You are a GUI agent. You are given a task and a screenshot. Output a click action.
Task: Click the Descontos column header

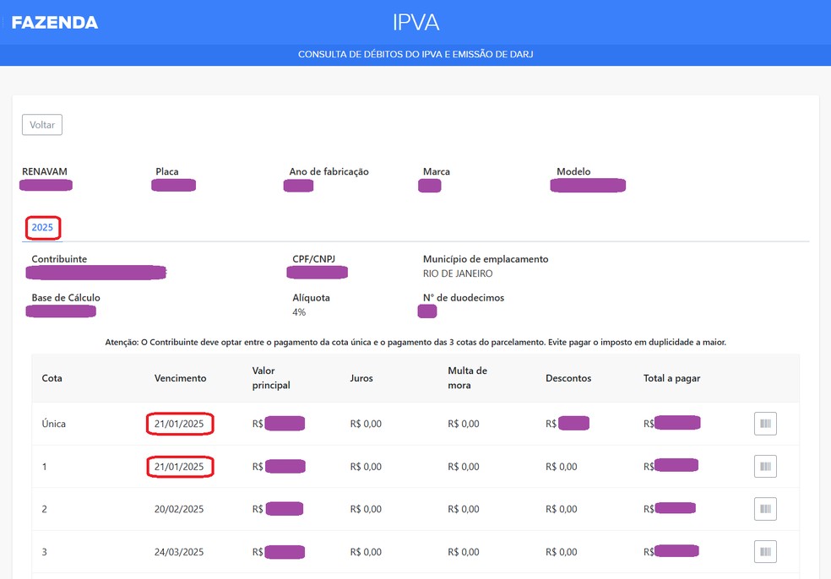pos(568,378)
